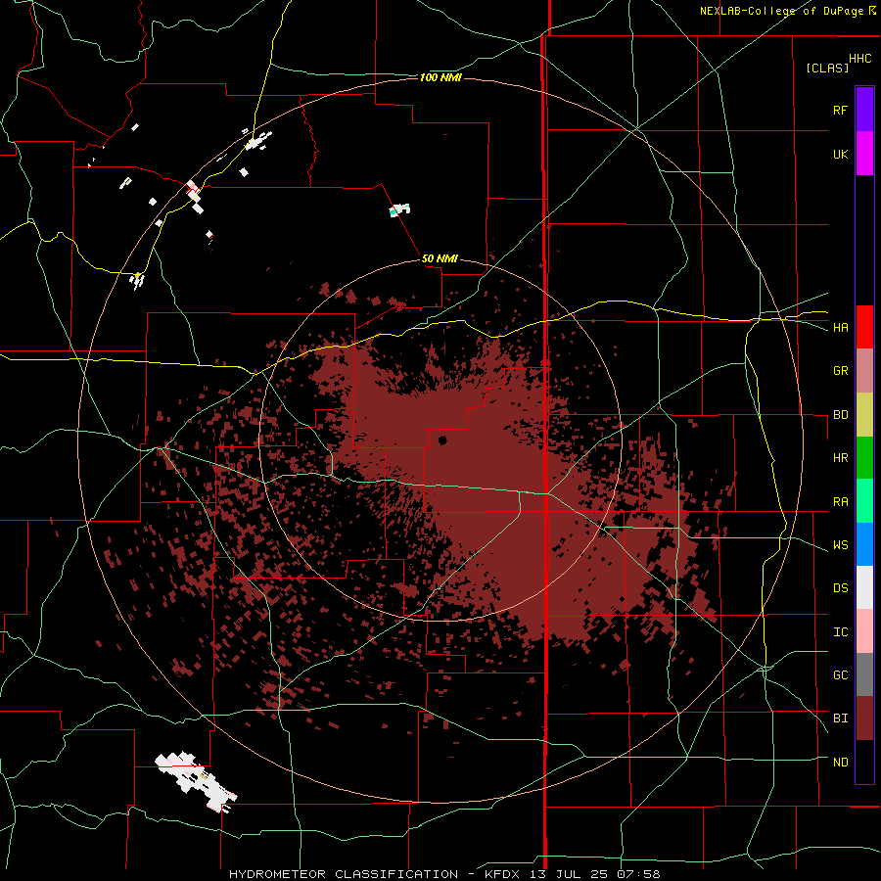Click the WS legend label

click(x=840, y=544)
